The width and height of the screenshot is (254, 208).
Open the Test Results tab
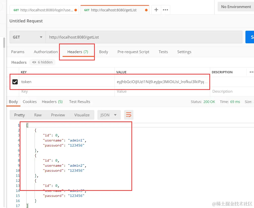pos(79,102)
